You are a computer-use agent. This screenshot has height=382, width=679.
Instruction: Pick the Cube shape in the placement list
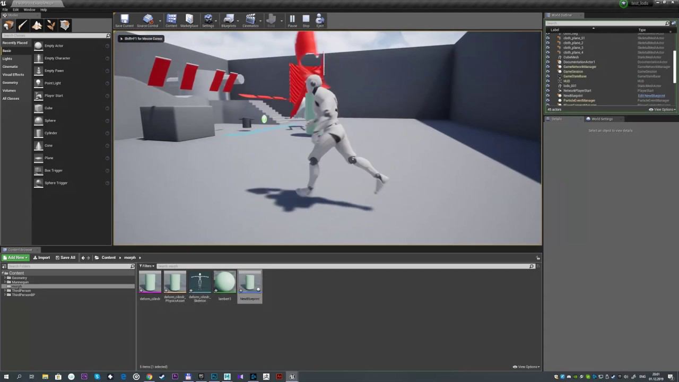click(x=72, y=108)
